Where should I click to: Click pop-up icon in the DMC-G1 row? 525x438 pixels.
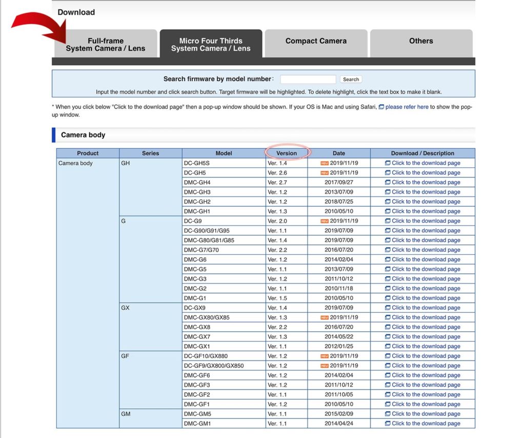point(388,298)
